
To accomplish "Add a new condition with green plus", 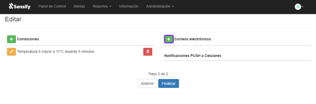I will tap(11, 39).
